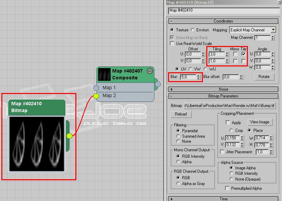The width and height of the screenshot is (282, 201).
Task: Click the Composite node output socket
Action: pyautogui.click(x=158, y=84)
